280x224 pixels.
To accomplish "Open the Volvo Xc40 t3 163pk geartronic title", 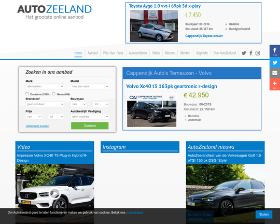I will click(172, 86).
